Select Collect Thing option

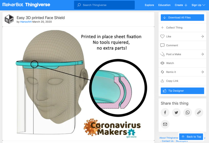[x=182, y=28]
